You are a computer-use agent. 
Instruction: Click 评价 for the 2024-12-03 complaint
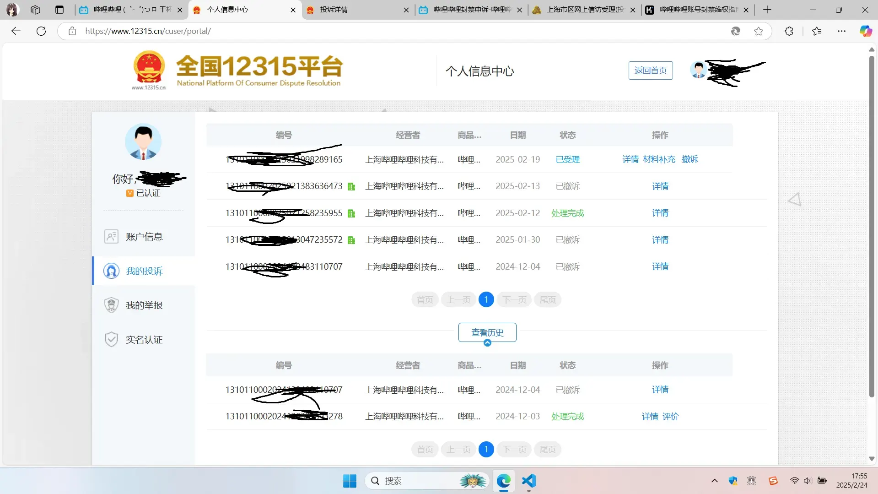[670, 417]
